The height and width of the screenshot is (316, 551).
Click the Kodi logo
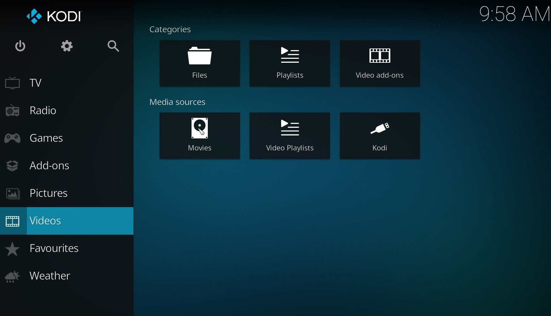(54, 16)
